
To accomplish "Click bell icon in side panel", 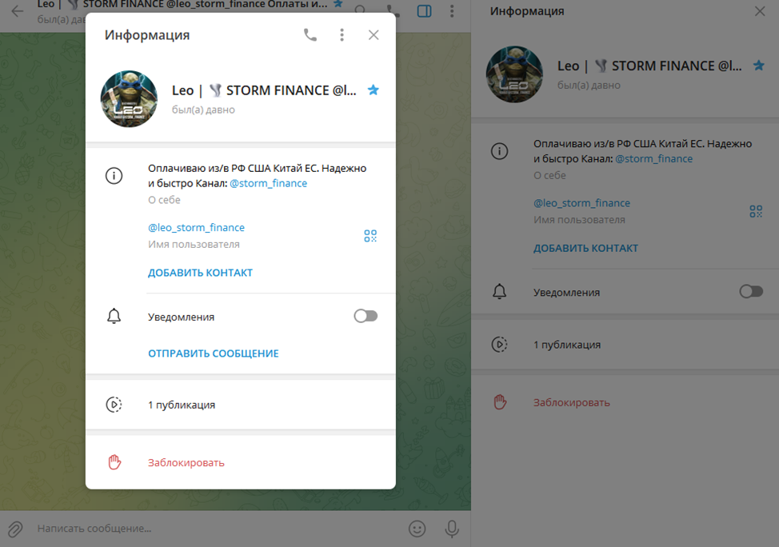I will pyautogui.click(x=499, y=292).
